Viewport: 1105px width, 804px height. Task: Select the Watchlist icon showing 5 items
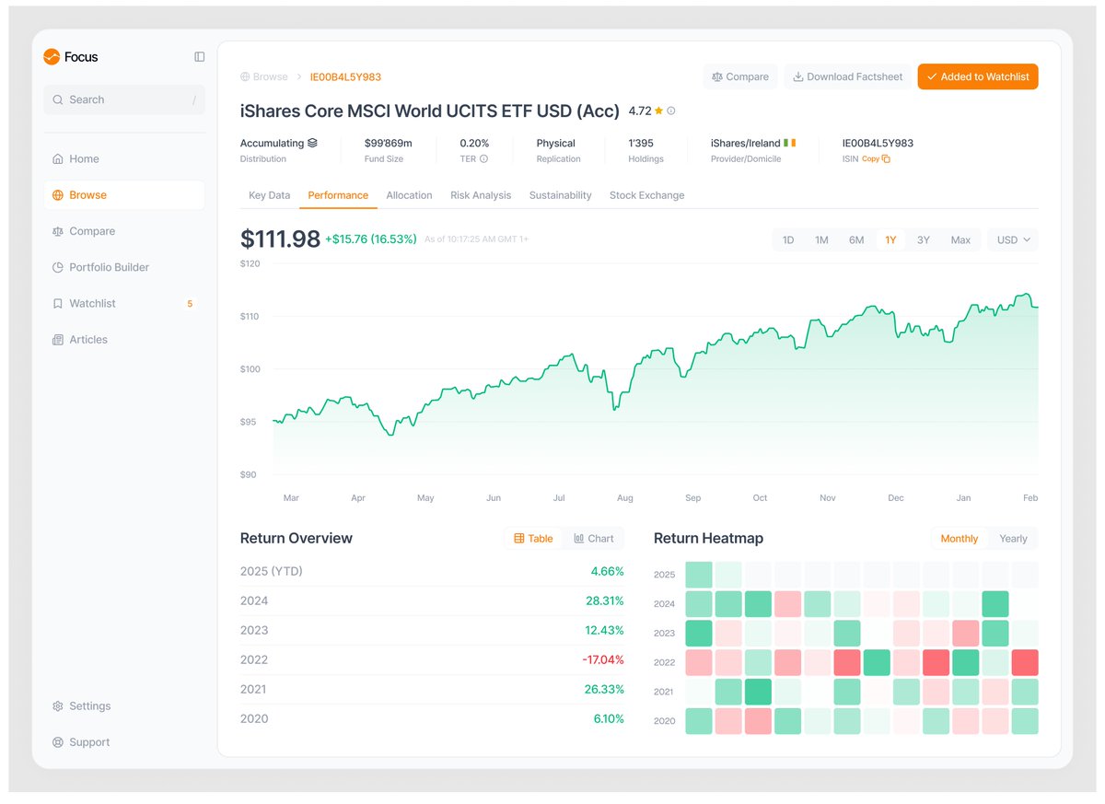pyautogui.click(x=59, y=303)
